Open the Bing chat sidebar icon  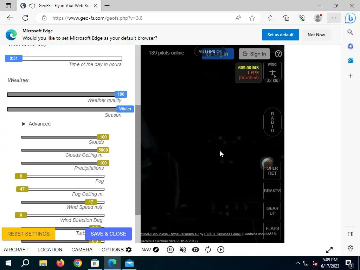click(351, 18)
